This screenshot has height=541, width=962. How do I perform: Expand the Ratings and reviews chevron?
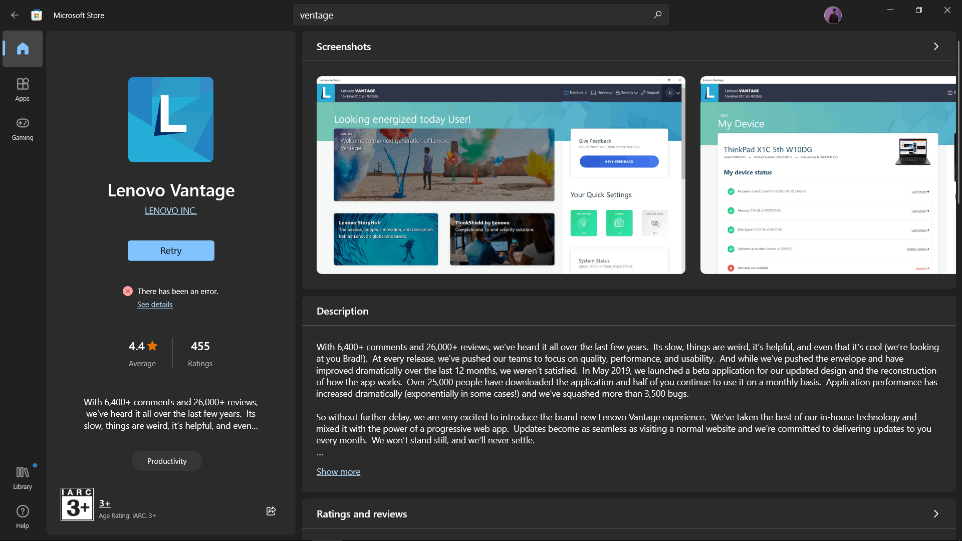(x=935, y=514)
